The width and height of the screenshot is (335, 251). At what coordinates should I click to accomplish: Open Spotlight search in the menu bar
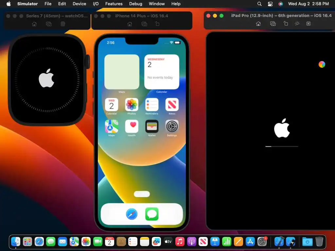point(259,4)
